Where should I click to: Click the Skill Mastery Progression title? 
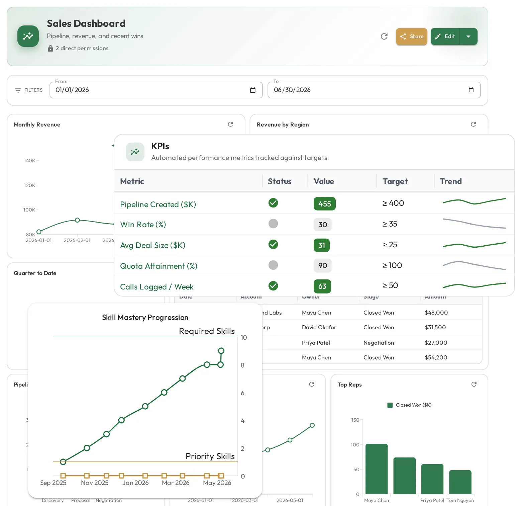coord(145,317)
